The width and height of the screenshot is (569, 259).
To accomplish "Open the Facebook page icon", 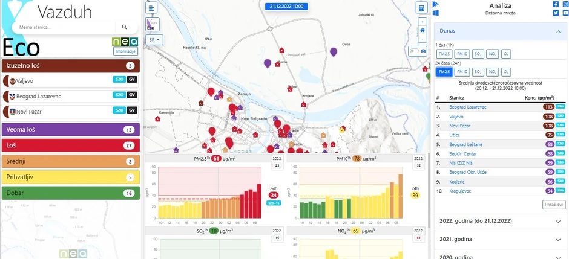I will 556,4.
